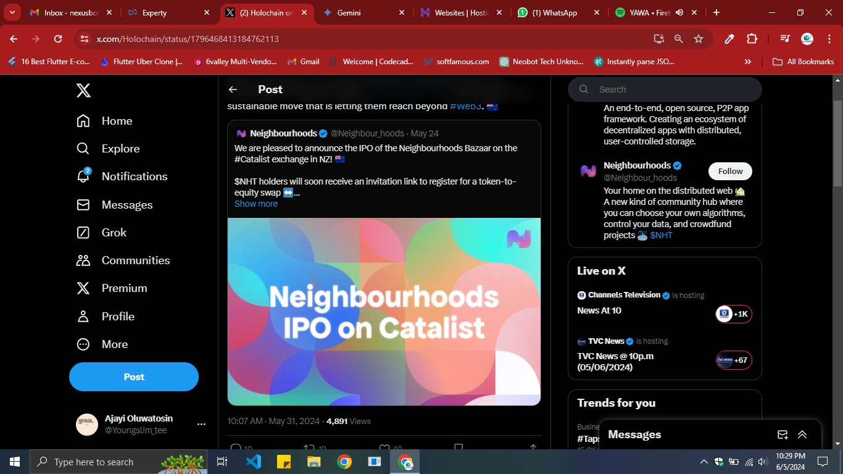Open account menu dots beside Ajayi Oluwatosin
The height and width of the screenshot is (474, 843).
coord(201,425)
